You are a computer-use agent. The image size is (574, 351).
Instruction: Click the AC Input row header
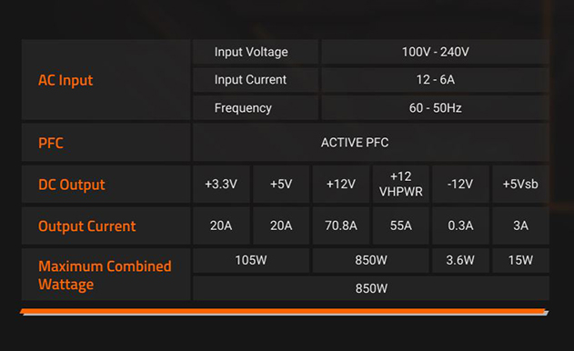pyautogui.click(x=106, y=80)
